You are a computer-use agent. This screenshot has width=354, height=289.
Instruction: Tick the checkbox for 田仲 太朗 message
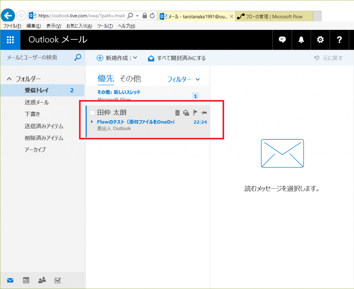(92, 113)
